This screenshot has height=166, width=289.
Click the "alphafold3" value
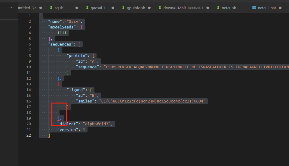click(97, 124)
